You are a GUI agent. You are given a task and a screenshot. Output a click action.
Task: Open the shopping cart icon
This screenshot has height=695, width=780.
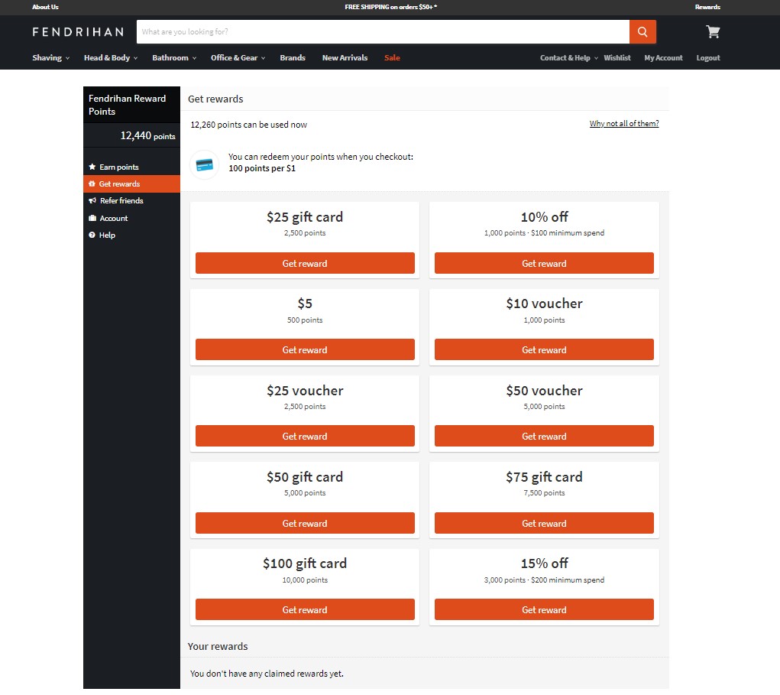click(713, 32)
